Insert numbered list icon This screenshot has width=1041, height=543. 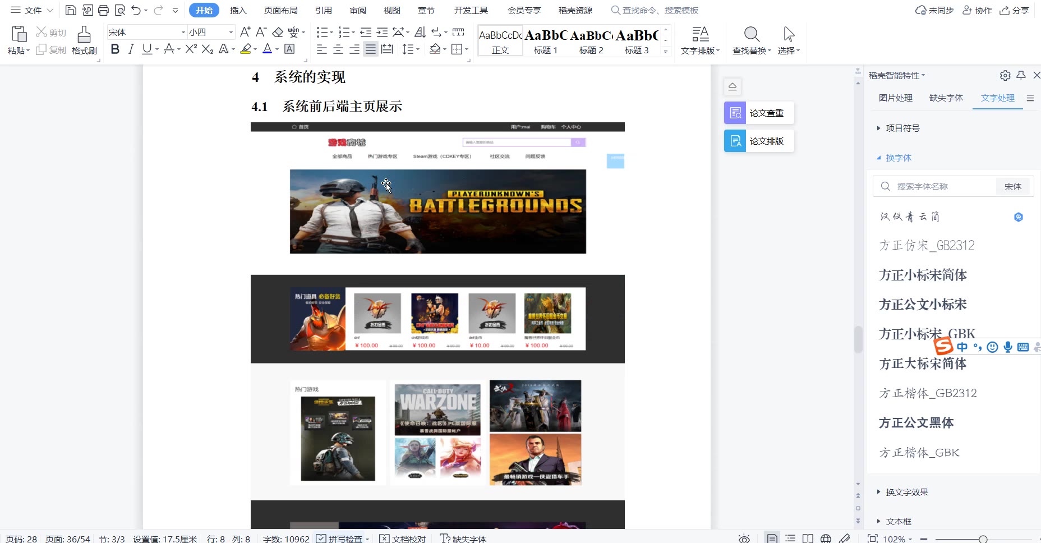point(344,32)
